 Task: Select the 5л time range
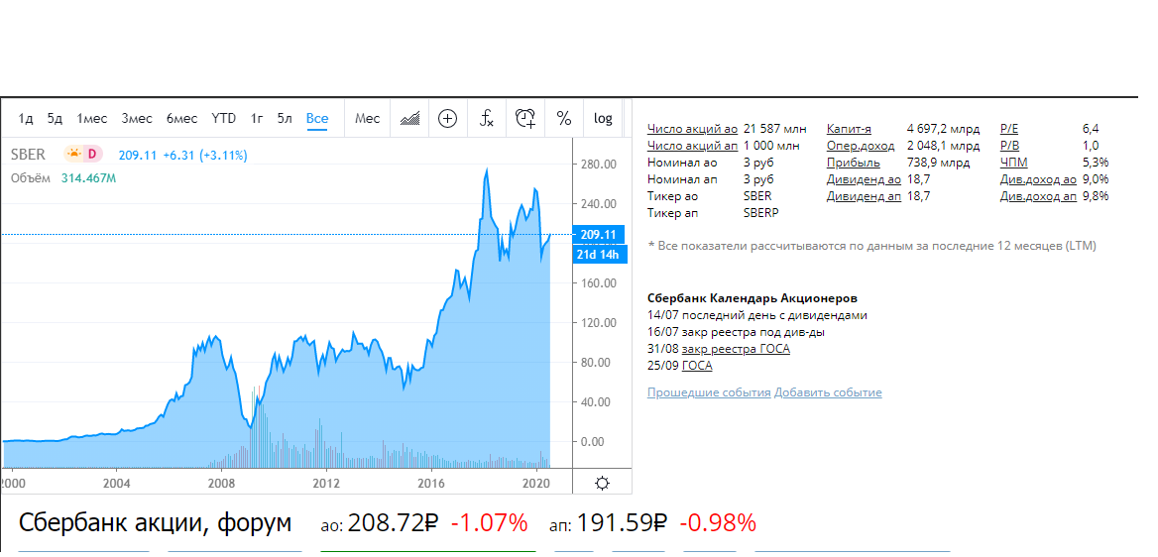286,118
